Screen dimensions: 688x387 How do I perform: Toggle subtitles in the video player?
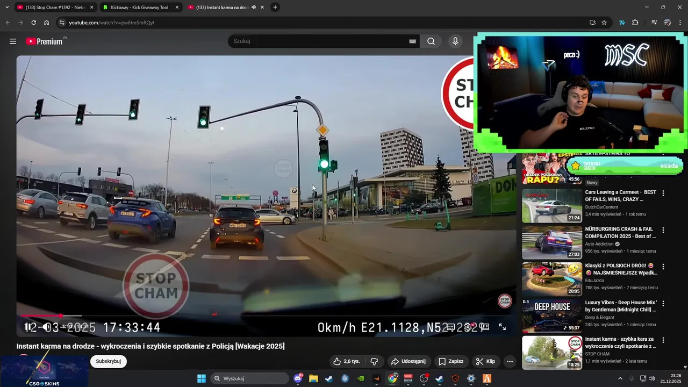click(x=451, y=327)
